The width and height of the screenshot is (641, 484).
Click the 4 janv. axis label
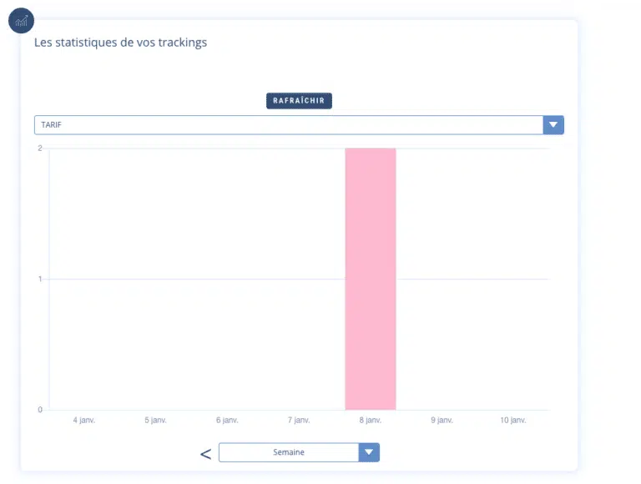coord(84,421)
